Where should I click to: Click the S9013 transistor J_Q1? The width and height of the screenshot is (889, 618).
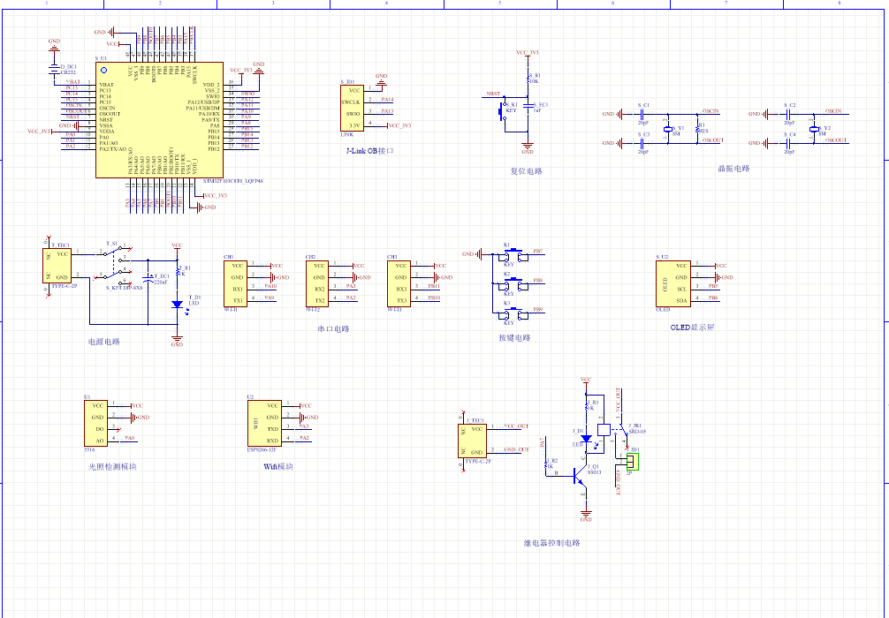[x=581, y=475]
